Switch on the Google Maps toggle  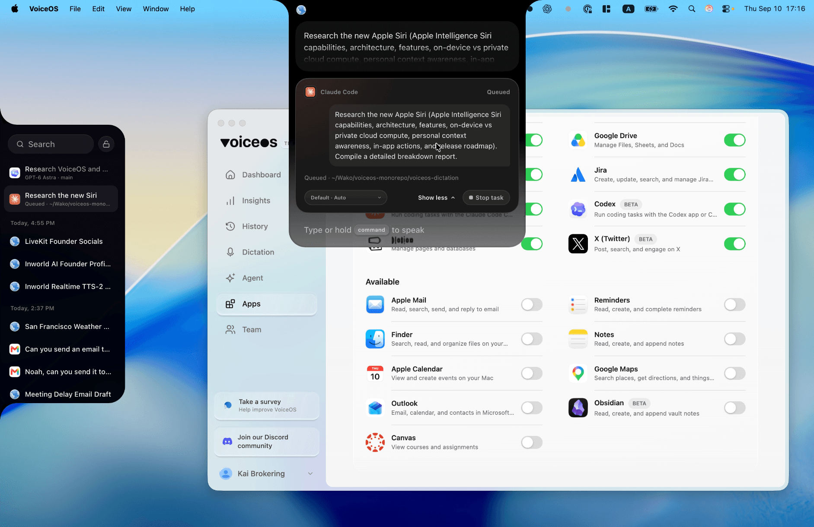(735, 373)
